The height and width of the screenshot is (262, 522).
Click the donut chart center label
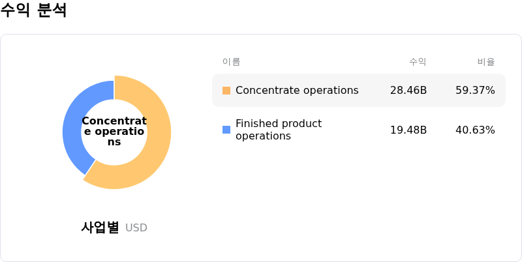[114, 132]
